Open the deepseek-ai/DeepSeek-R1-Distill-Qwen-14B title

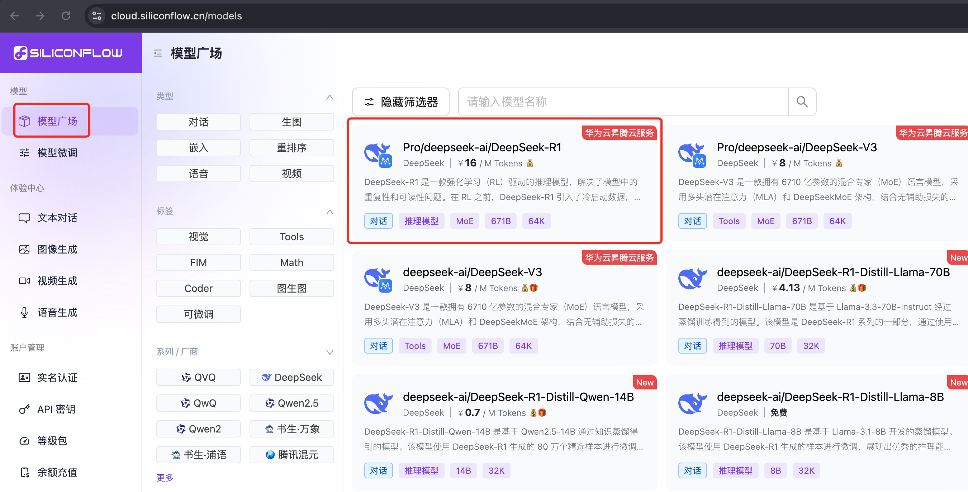point(518,397)
